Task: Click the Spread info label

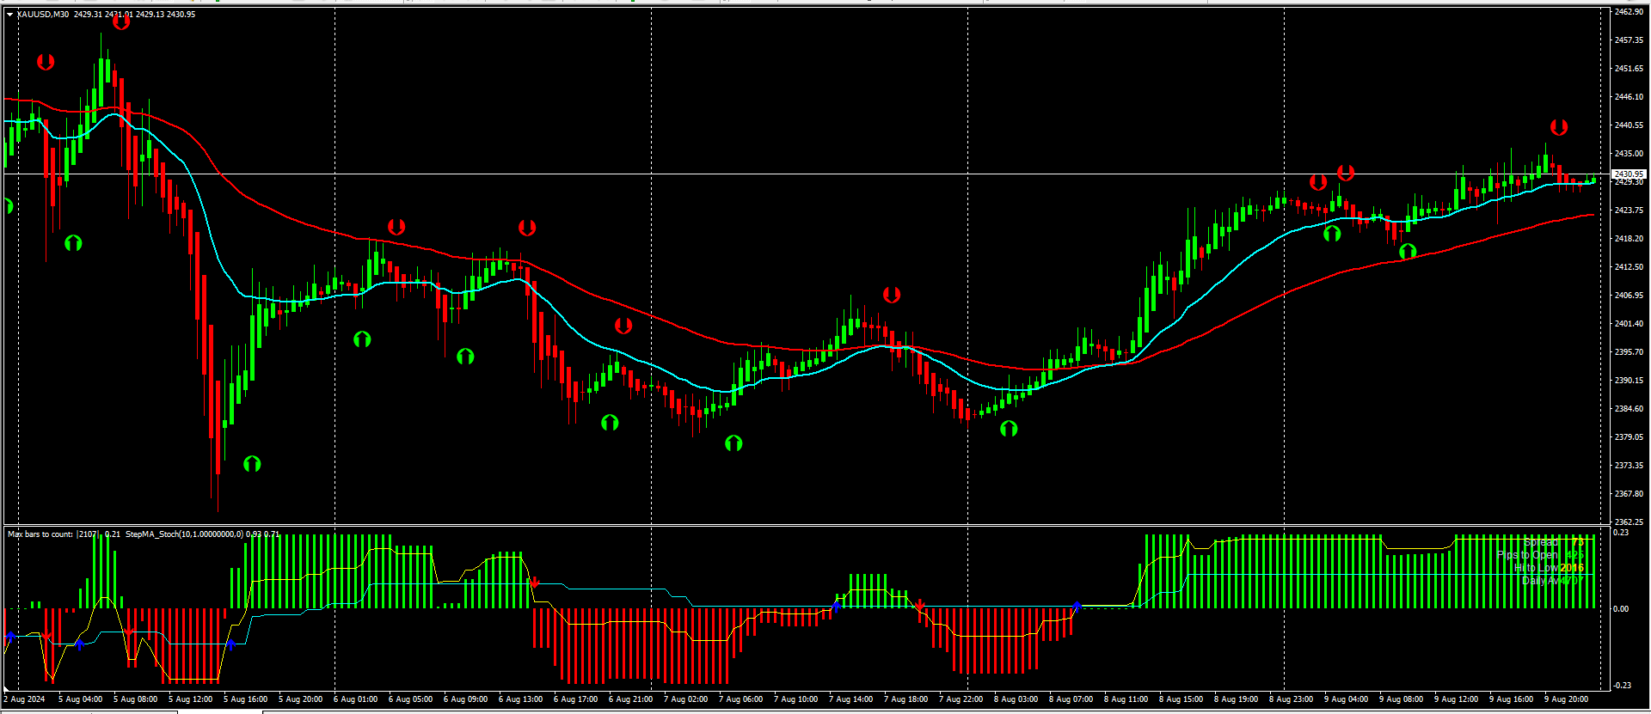Action: (x=1541, y=542)
